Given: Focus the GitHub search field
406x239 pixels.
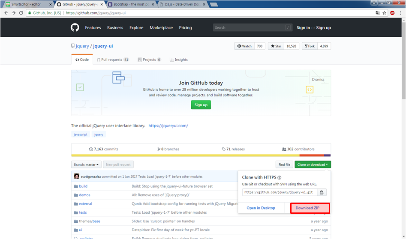Looking at the screenshot, I should point(253,27).
